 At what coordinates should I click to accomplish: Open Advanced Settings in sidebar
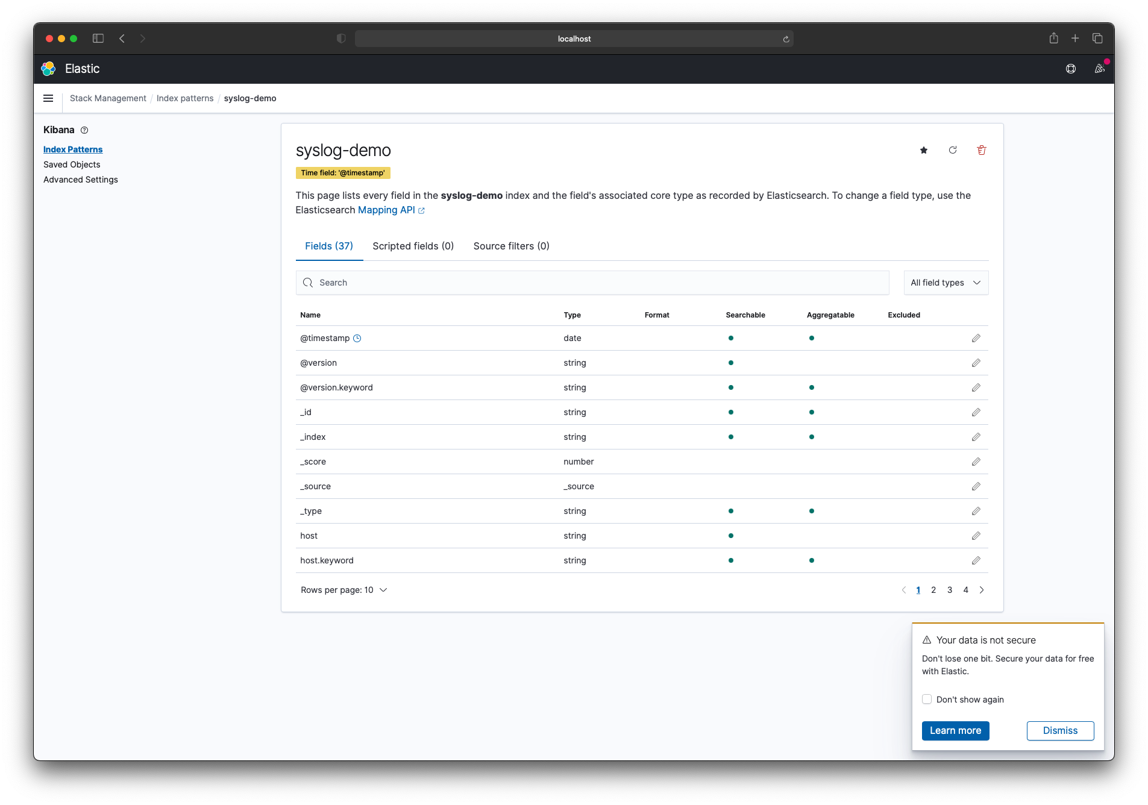click(81, 180)
